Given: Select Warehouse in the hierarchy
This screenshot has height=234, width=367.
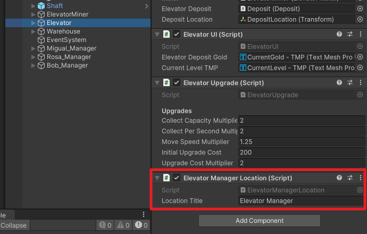Looking at the screenshot, I should [63, 31].
